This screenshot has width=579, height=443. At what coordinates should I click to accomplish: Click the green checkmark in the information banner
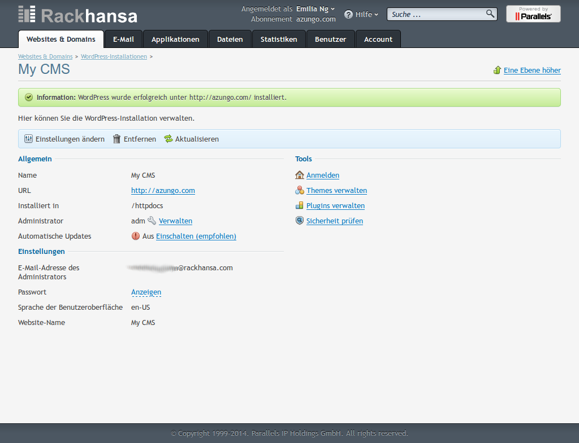[x=29, y=97]
